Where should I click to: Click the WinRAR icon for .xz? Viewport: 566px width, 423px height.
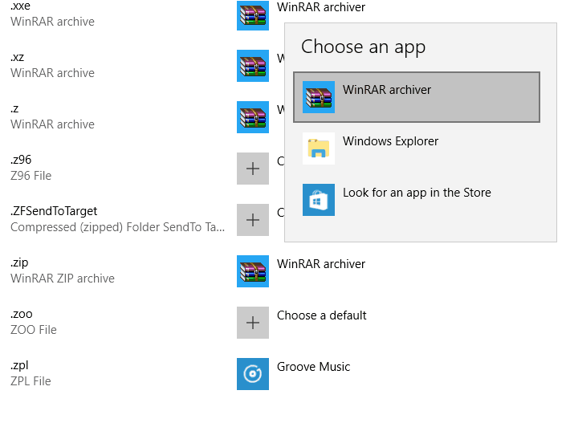point(253,66)
